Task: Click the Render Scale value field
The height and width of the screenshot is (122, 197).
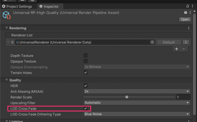Action: point(183,97)
